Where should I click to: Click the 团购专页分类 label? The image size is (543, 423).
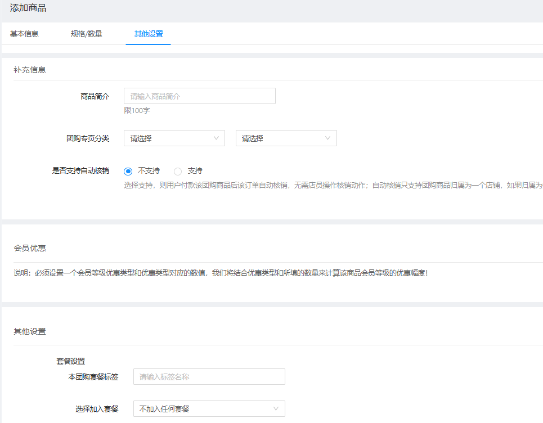click(88, 138)
